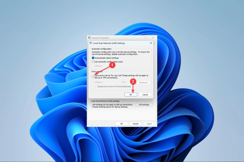Close the LAN Settings dialog
Image resolution: width=244 pixels, height=162 pixels.
(151, 43)
